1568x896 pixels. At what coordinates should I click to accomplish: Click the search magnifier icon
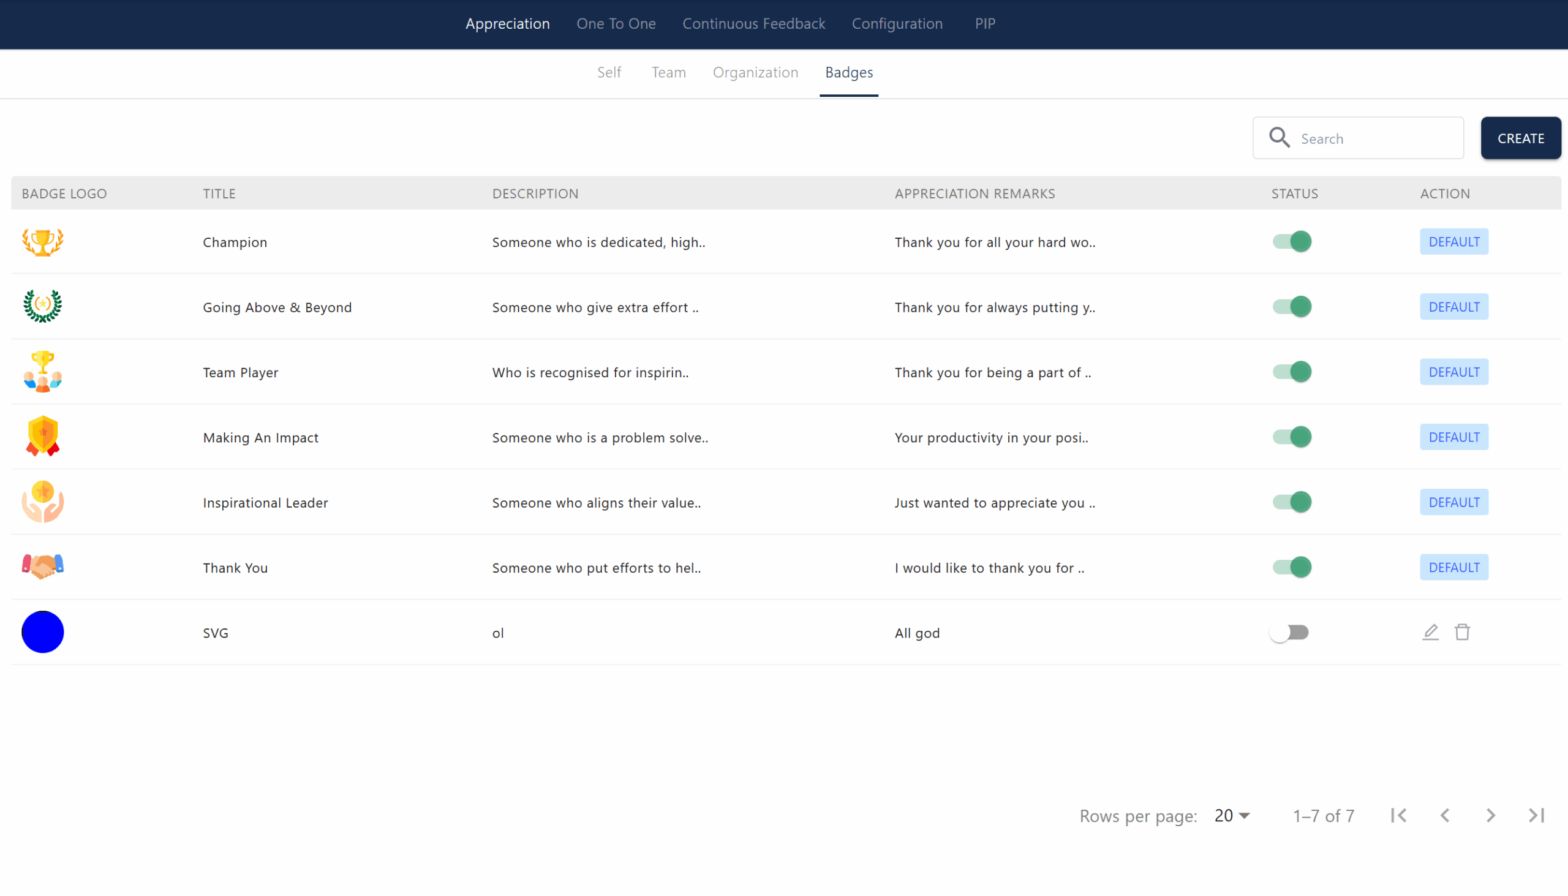(x=1280, y=138)
